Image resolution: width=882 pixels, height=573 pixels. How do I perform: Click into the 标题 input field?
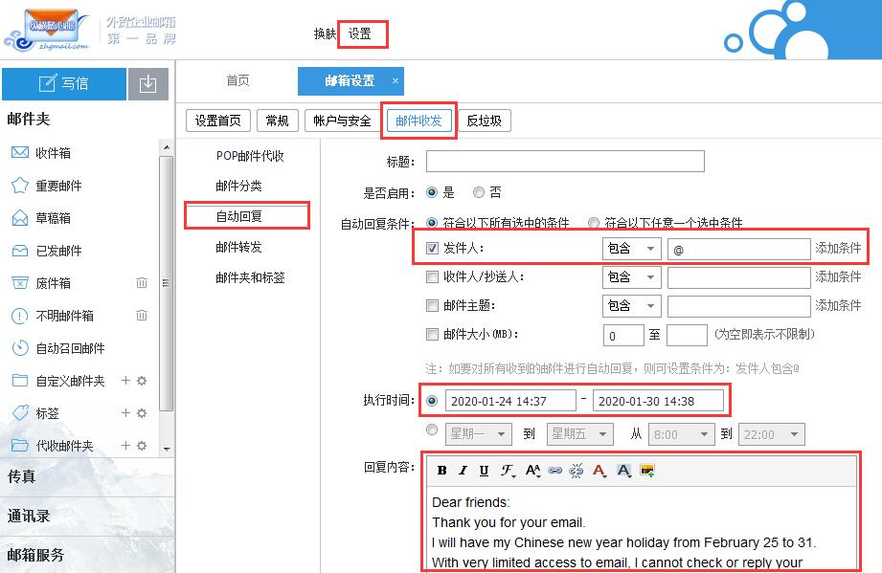coord(565,162)
